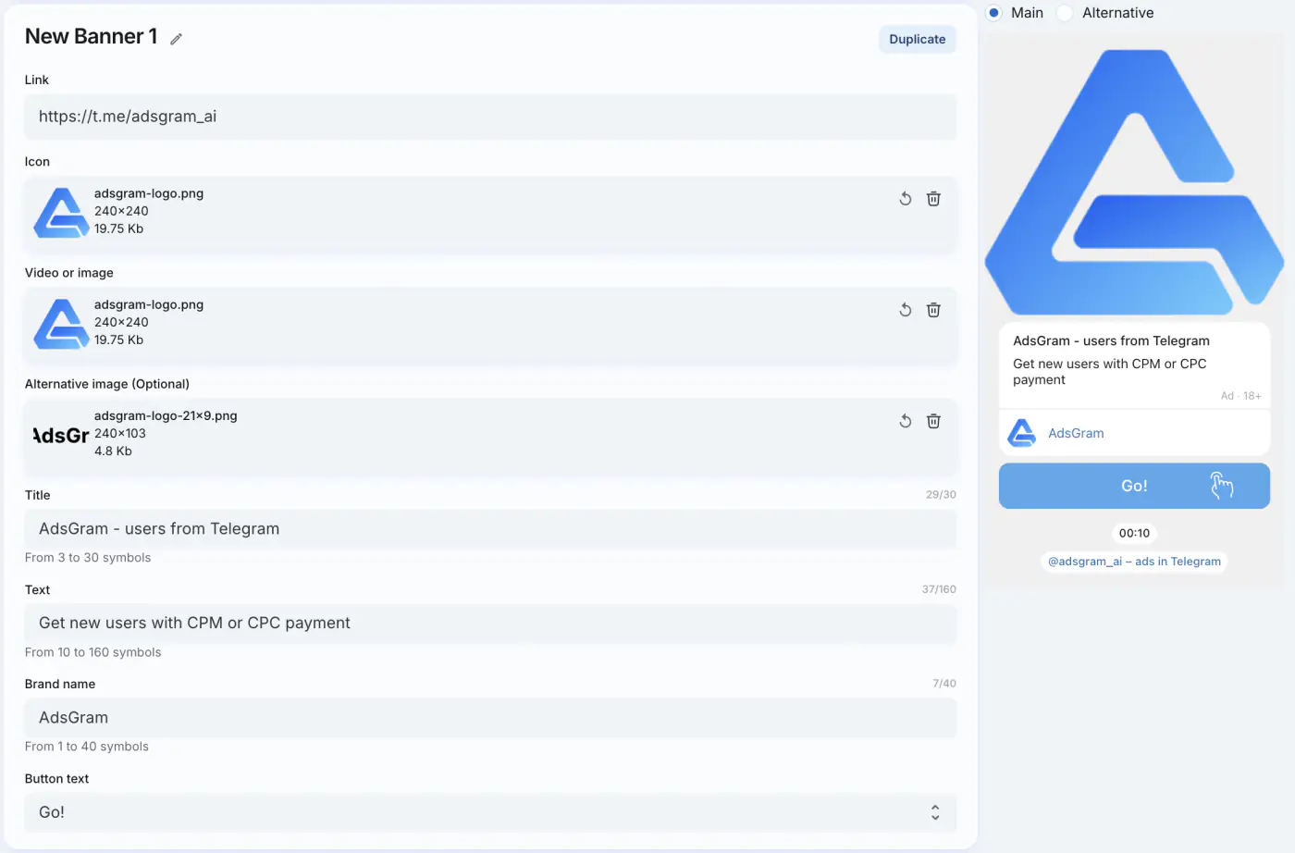This screenshot has width=1295, height=853.
Task: Click the file name adsgram-logo-21×9.png
Action: point(166,415)
